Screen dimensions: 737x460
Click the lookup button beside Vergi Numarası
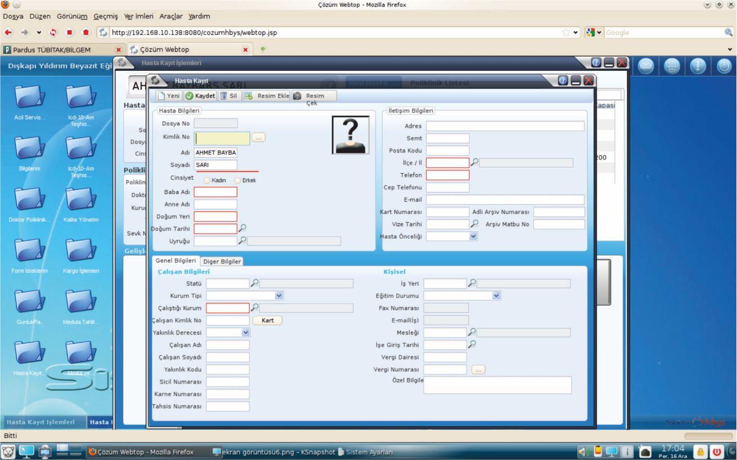click(x=478, y=370)
